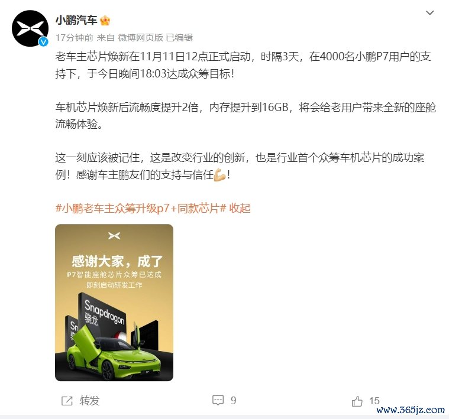View edit history via 已编辑
Viewport: 449px width, 419px height.
[x=180, y=37]
